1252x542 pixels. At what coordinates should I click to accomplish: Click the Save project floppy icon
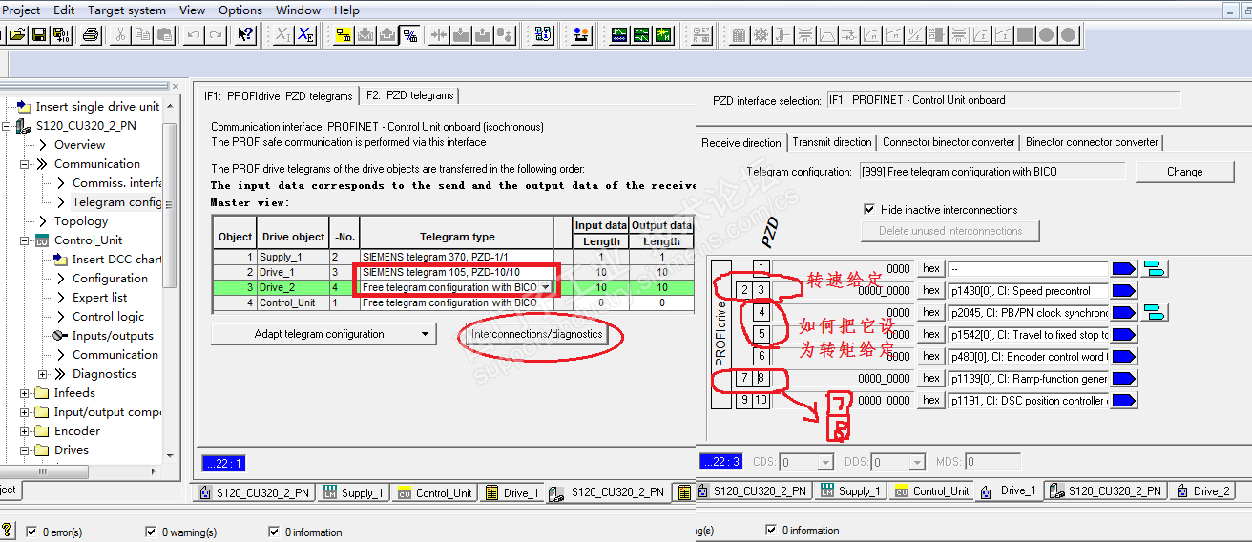click(39, 35)
